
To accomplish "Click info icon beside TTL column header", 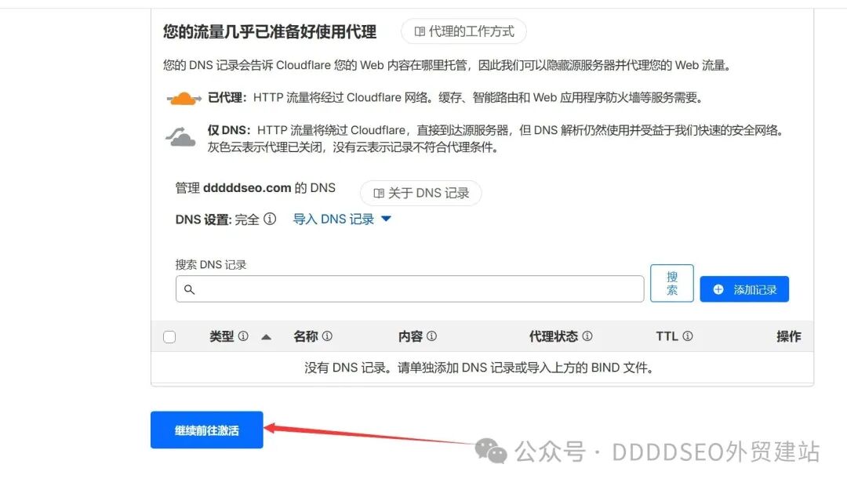I will [688, 335].
